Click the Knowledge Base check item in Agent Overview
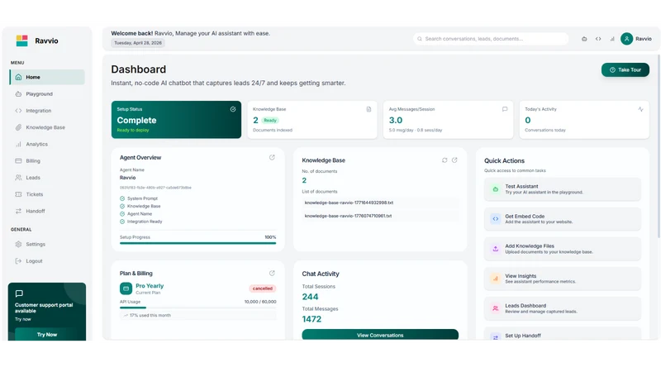This screenshot has width=661, height=372. point(140,206)
